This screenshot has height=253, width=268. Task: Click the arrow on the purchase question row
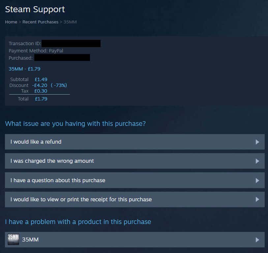pyautogui.click(x=257, y=180)
